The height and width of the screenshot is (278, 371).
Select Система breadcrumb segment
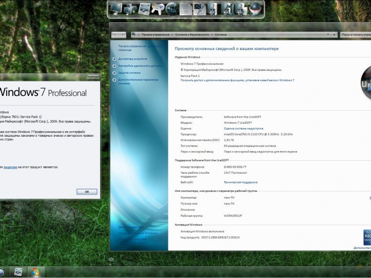pyautogui.click(x=221, y=34)
